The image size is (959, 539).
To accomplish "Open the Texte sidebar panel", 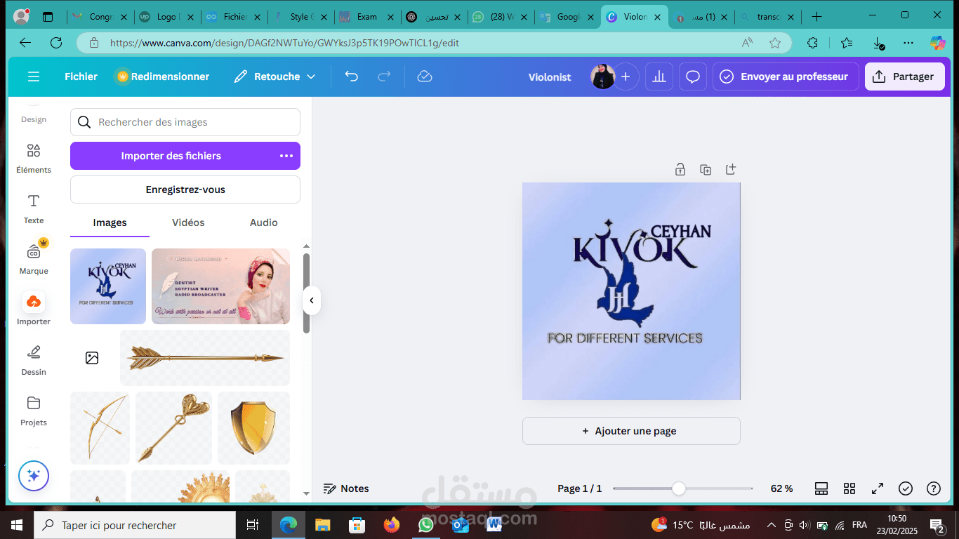I will [34, 209].
